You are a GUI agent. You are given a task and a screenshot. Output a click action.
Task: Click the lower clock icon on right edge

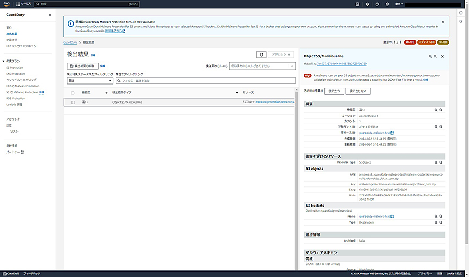461,21
